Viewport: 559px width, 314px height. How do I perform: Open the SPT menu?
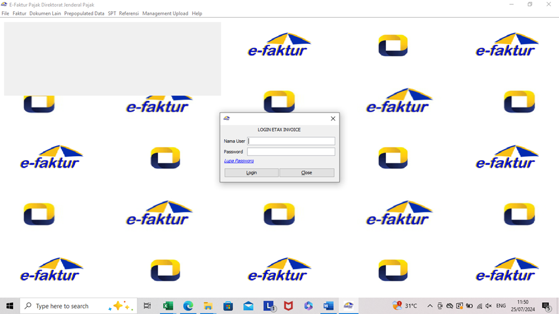[112, 14]
